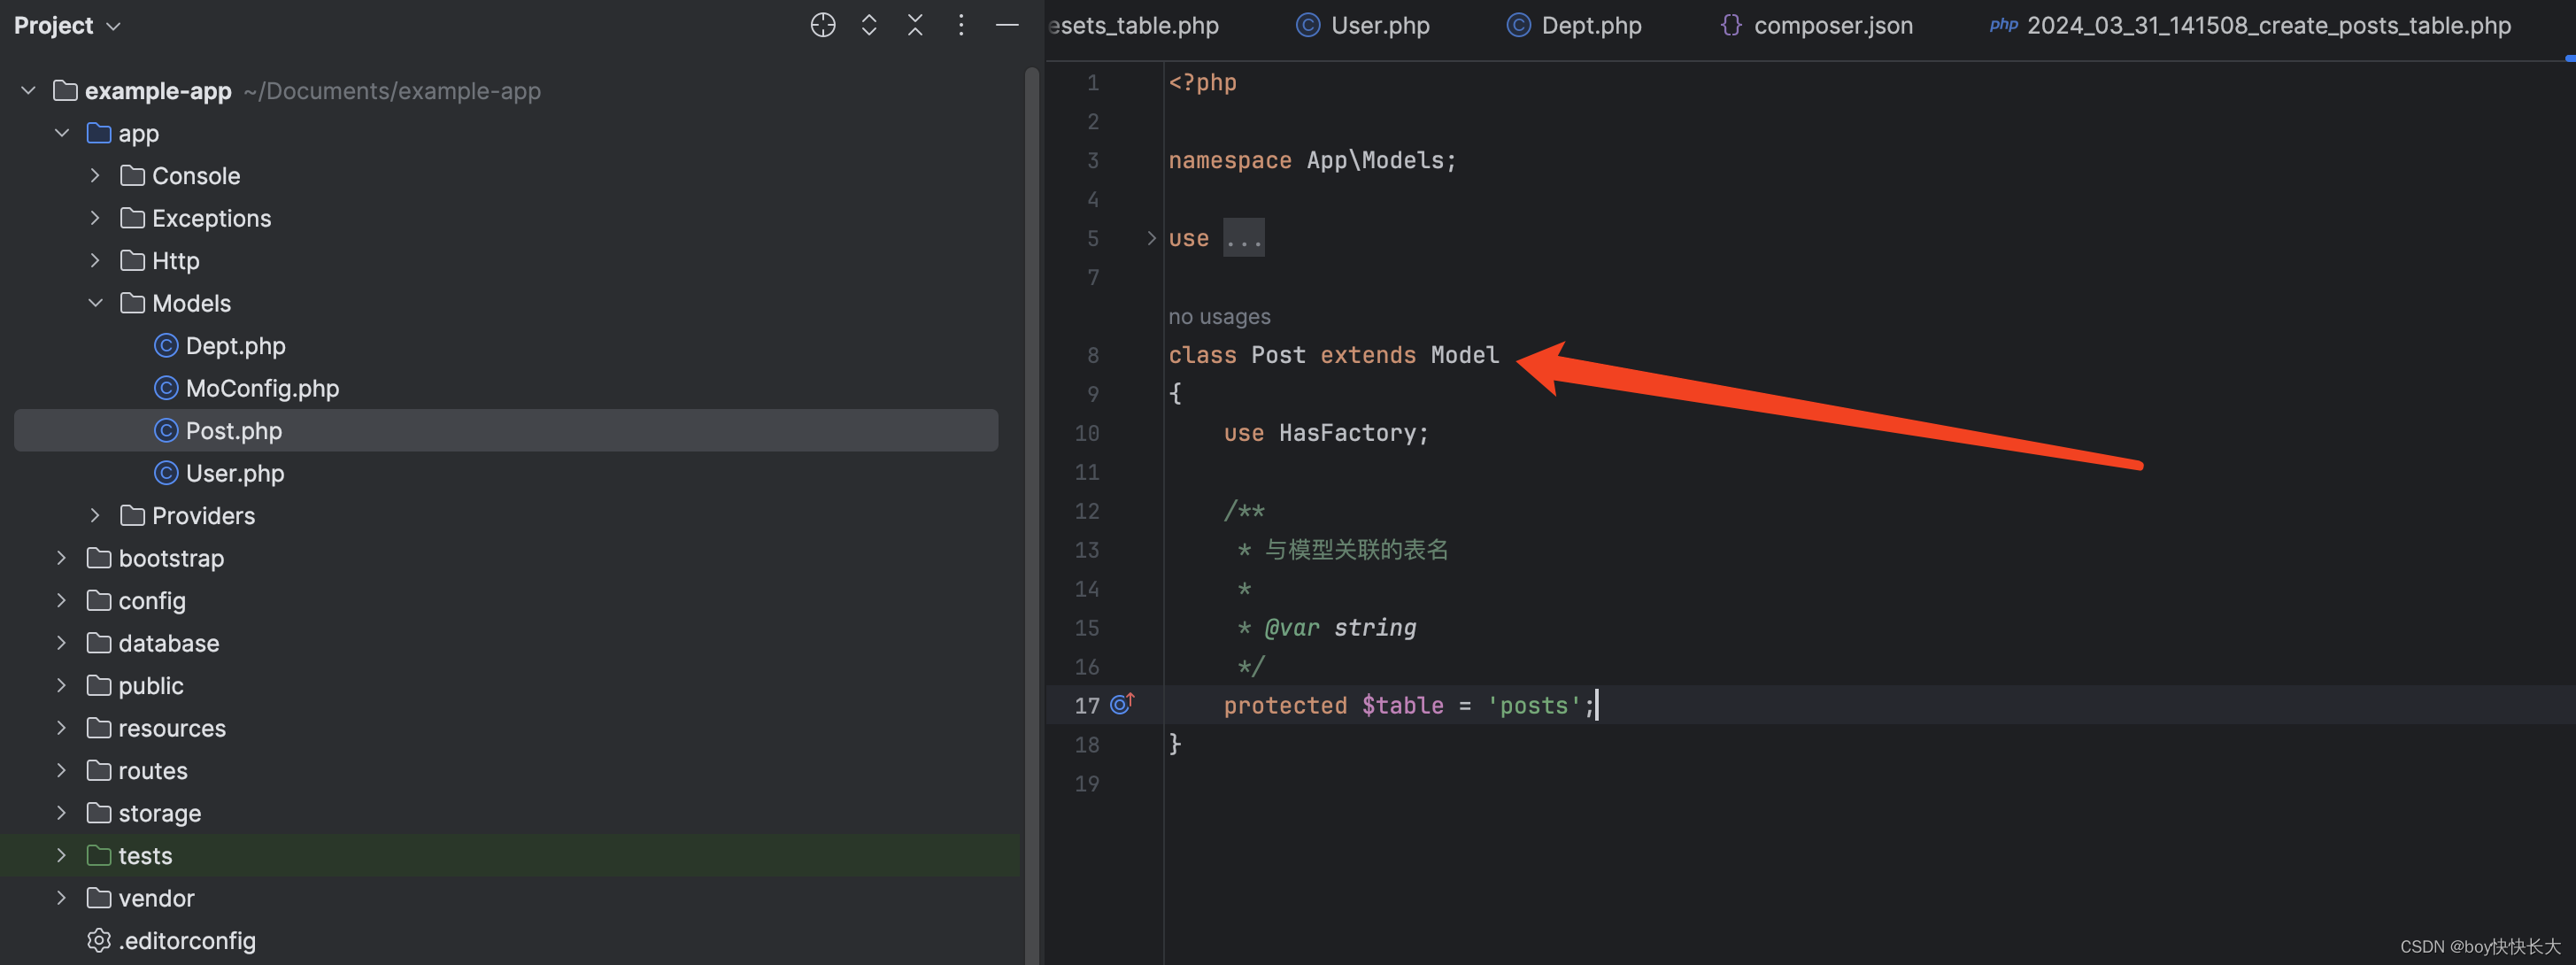Open the Project panel options menu

[x=961, y=25]
